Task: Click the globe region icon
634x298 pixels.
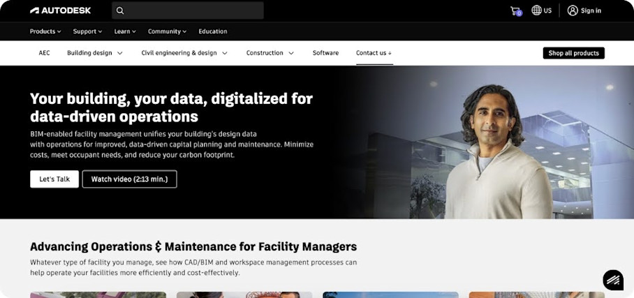Action: [536, 10]
